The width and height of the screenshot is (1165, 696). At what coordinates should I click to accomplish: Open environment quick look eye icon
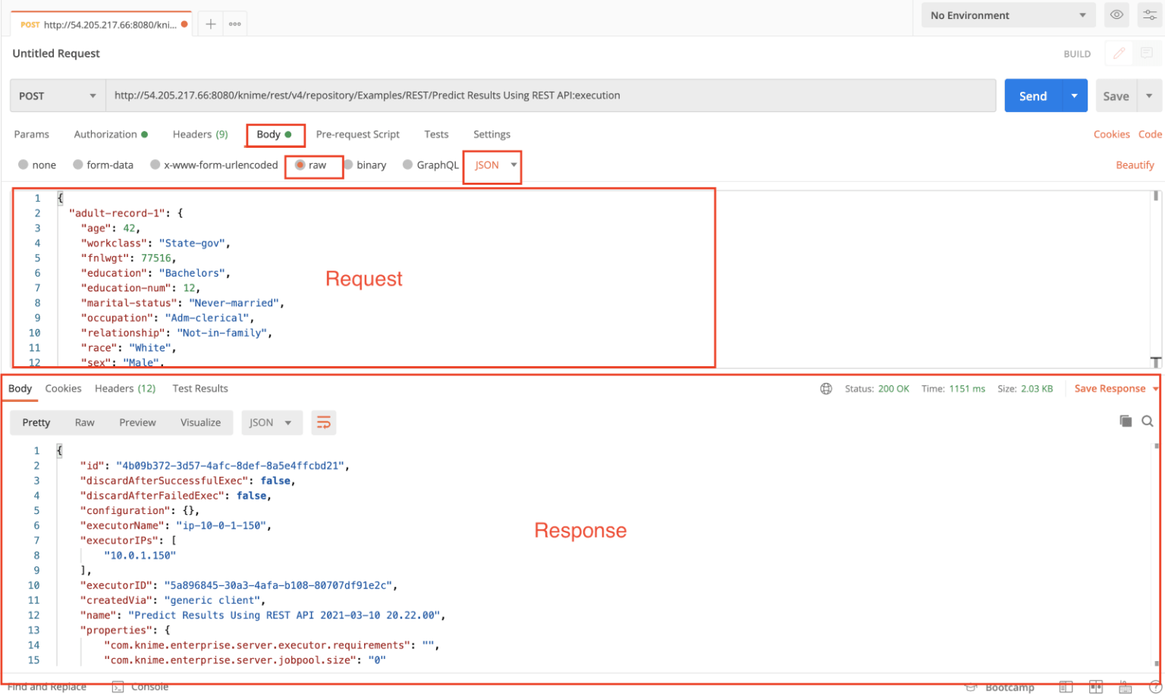tap(1116, 15)
